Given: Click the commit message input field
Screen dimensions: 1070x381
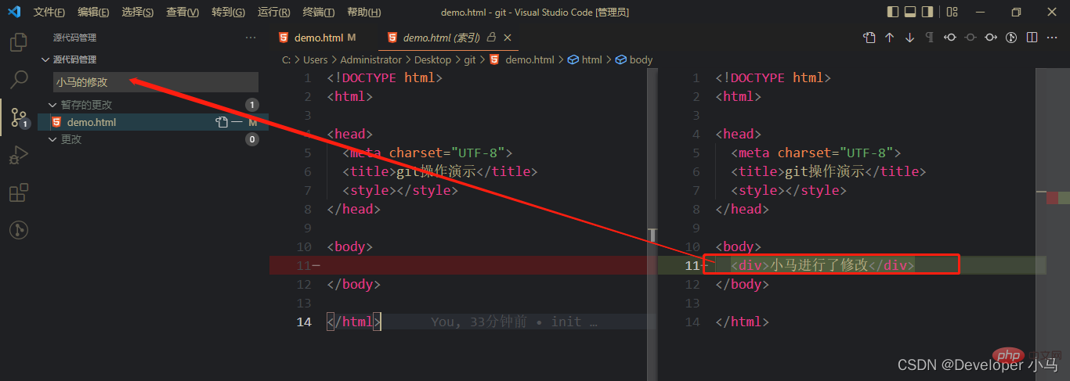Looking at the screenshot, I should [x=155, y=82].
